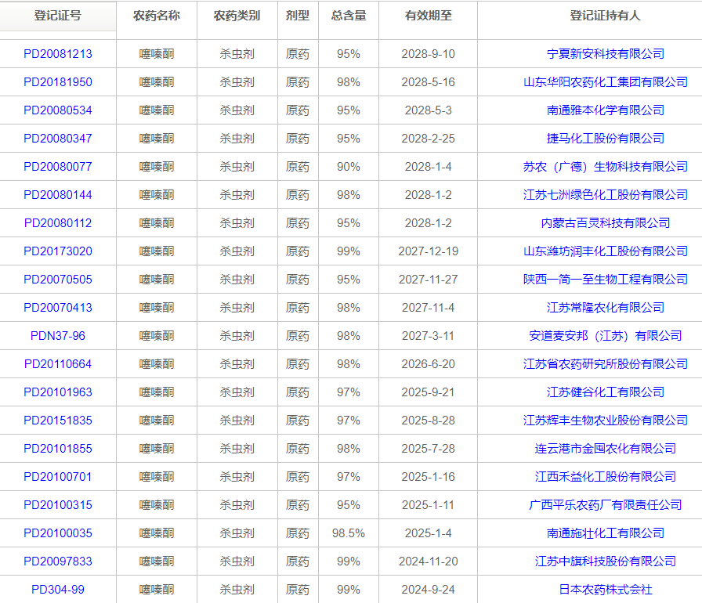
Task: Select the 90% content cell
Action: [349, 167]
